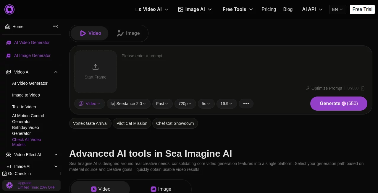Open Image to Video in sidebar
This screenshot has width=378, height=193.
pos(26,95)
